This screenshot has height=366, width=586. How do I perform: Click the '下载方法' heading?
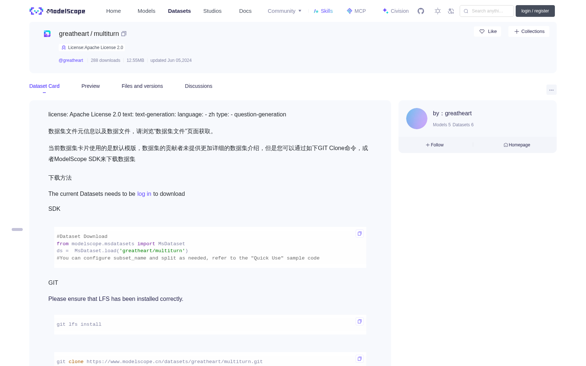coord(60,178)
